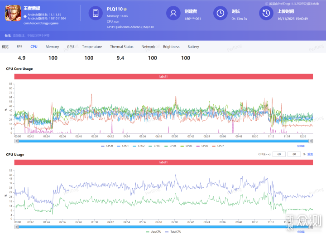Click the CPU Core Usage time range slider

(163, 141)
